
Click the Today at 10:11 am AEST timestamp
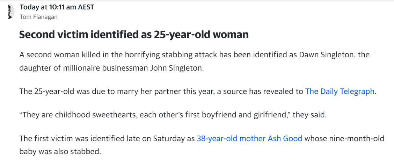[x=57, y=7]
